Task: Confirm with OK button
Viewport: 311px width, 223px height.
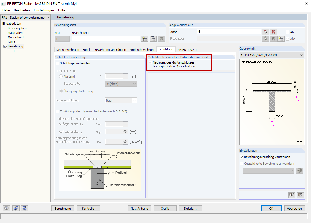Action: (x=271, y=209)
